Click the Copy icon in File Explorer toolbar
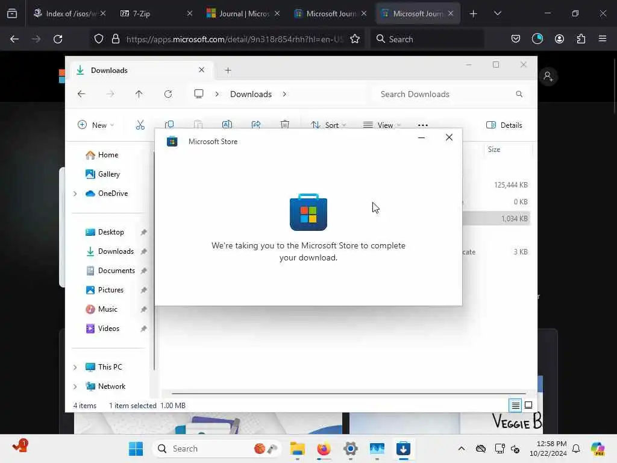Screen dimensions: 617x463 pos(169,124)
